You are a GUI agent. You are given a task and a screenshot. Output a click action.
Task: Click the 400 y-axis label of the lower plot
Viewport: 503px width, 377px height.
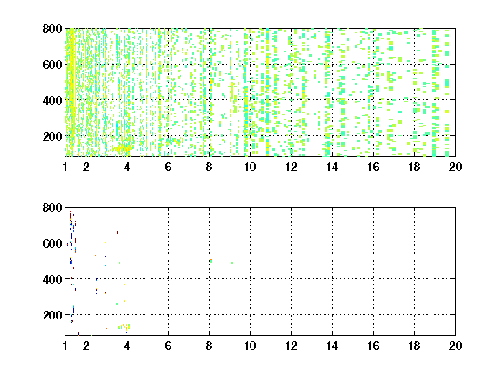52,279
